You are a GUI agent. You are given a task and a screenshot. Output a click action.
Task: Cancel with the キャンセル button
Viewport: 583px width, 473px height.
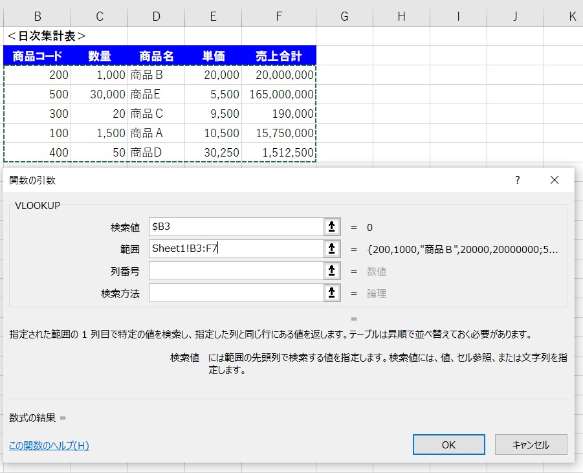click(x=531, y=445)
